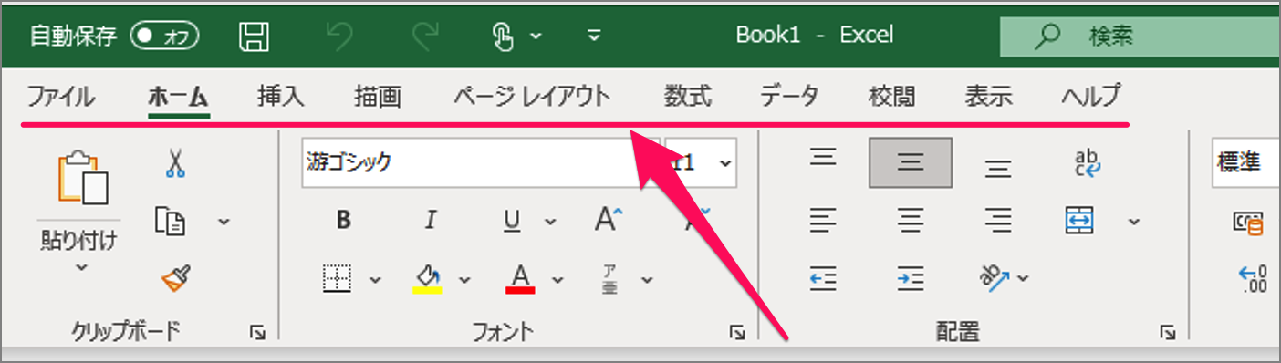This screenshot has width=1281, height=363.
Task: Click the Save floppy disk icon
Action: [254, 36]
